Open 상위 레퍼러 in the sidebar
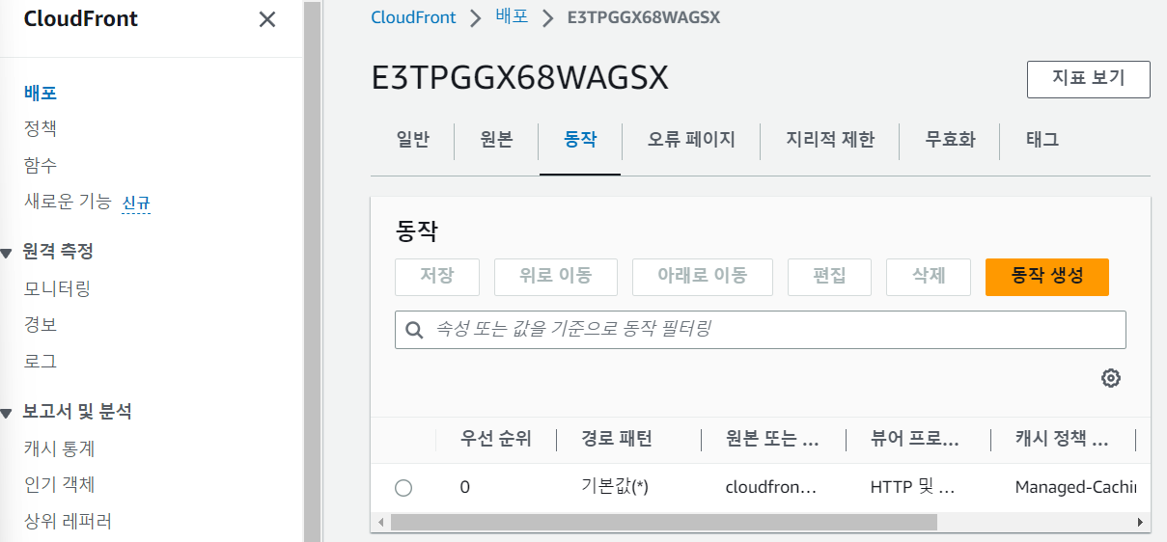The width and height of the screenshot is (1167, 542). pyautogui.click(x=68, y=523)
